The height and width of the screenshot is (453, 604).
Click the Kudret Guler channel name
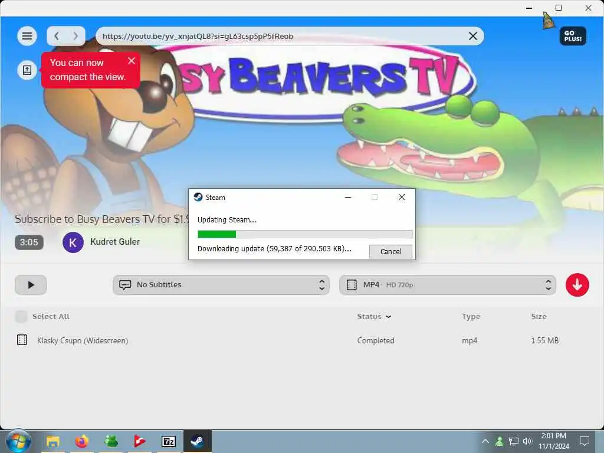pyautogui.click(x=115, y=242)
